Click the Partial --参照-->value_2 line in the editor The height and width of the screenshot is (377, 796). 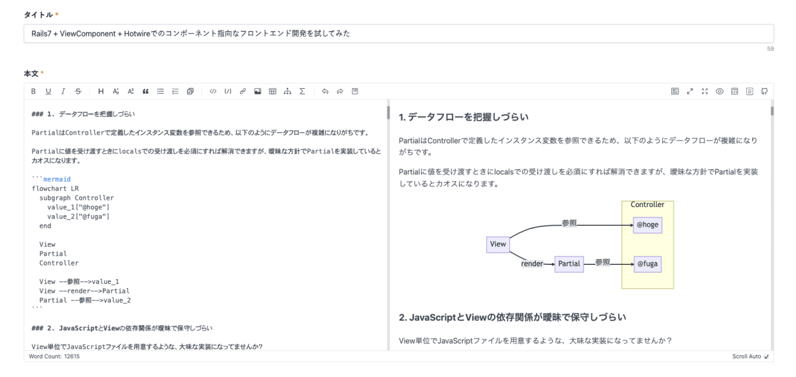pos(85,300)
